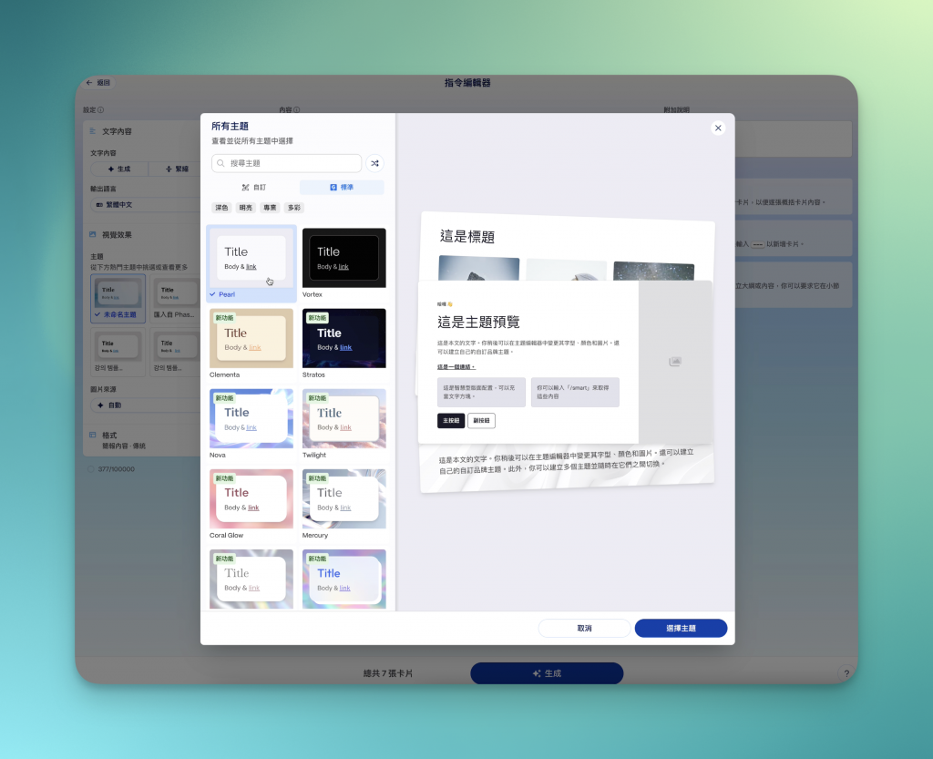Select the Coral Glow theme
933x759 pixels.
251,505
